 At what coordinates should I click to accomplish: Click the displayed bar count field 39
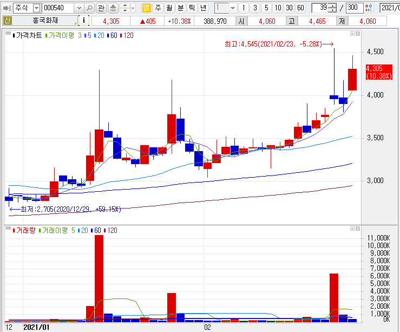pyautogui.click(x=320, y=8)
